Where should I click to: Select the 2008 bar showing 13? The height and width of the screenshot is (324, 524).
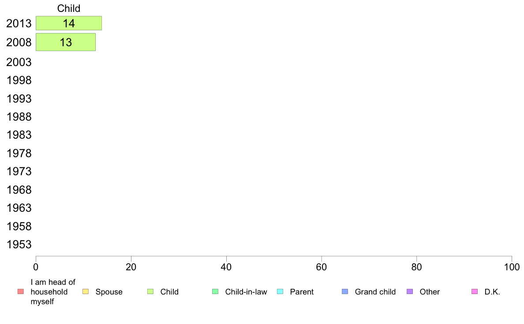click(66, 42)
